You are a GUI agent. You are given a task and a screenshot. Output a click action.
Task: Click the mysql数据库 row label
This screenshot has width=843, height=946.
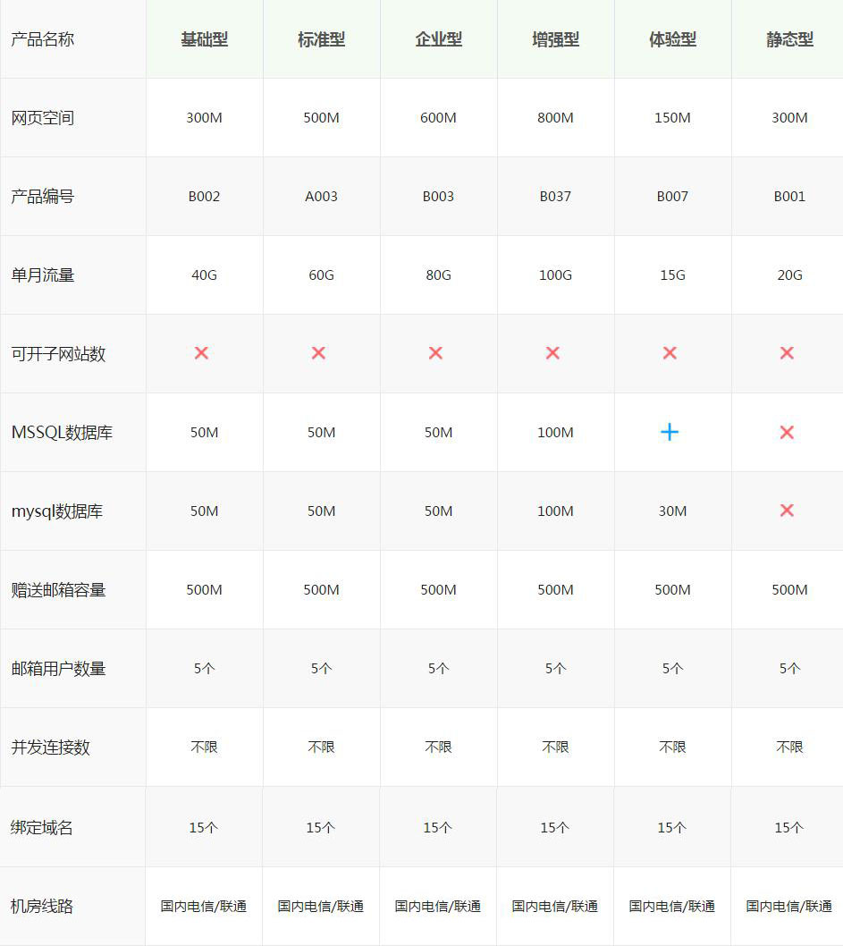[x=56, y=511]
